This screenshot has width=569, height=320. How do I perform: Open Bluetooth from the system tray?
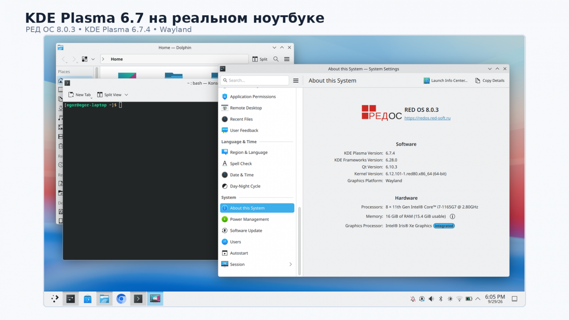[441, 299]
